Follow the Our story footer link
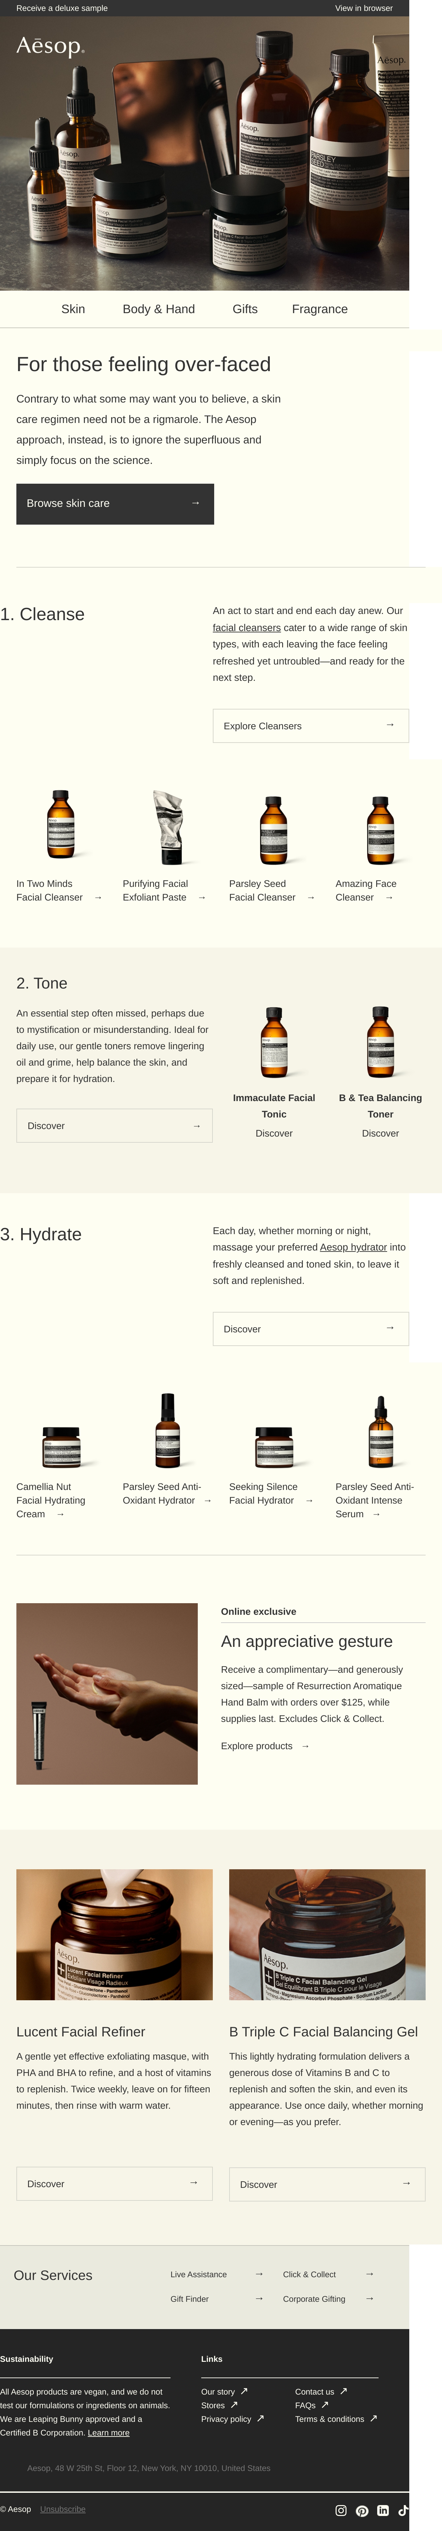The width and height of the screenshot is (442, 2531). click(x=218, y=2391)
